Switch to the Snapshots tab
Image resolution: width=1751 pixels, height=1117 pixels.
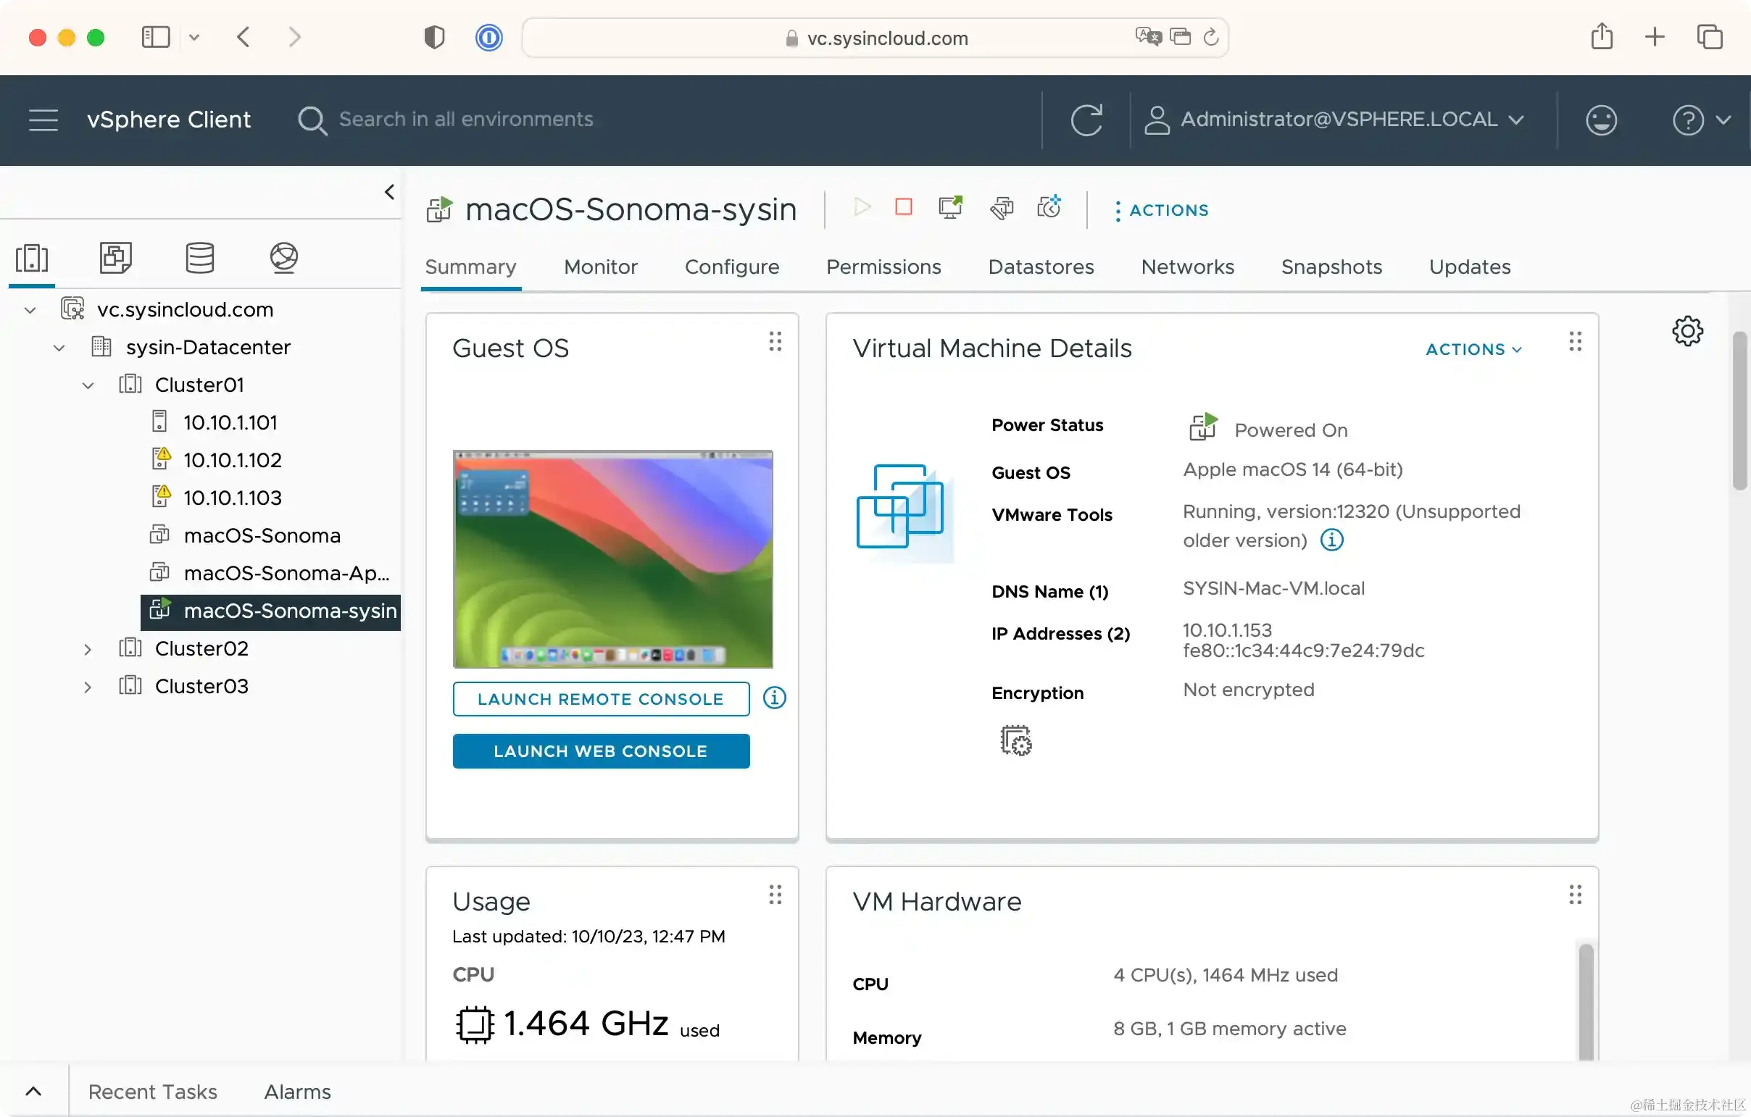1331,267
